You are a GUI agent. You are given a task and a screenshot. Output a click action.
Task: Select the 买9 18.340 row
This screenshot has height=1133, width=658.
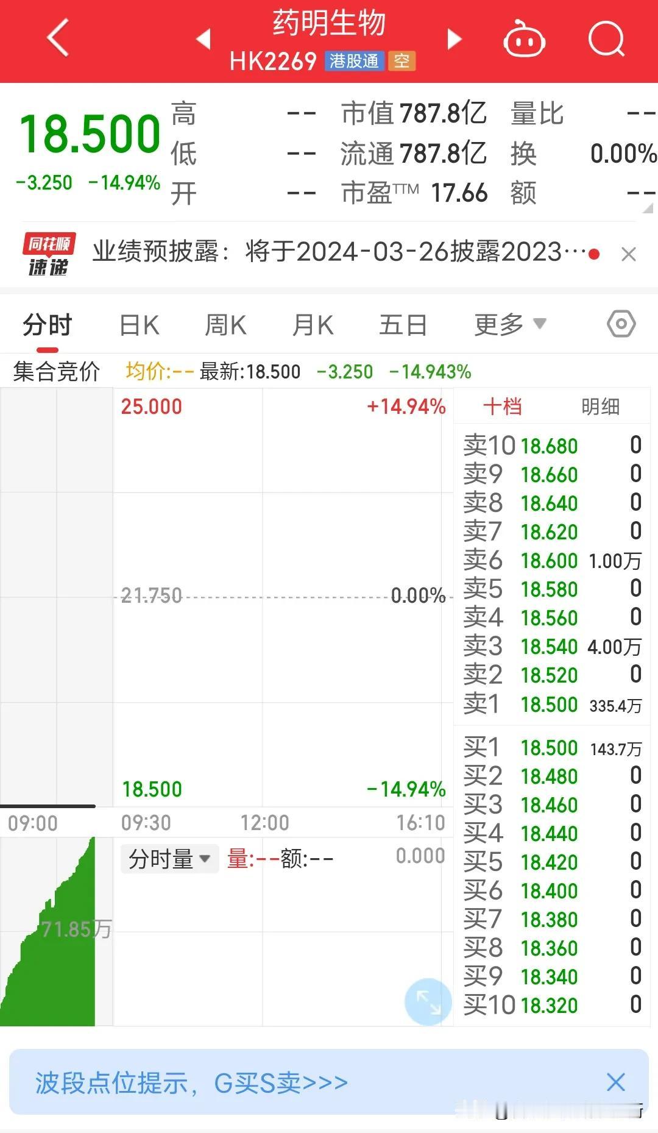point(552,976)
